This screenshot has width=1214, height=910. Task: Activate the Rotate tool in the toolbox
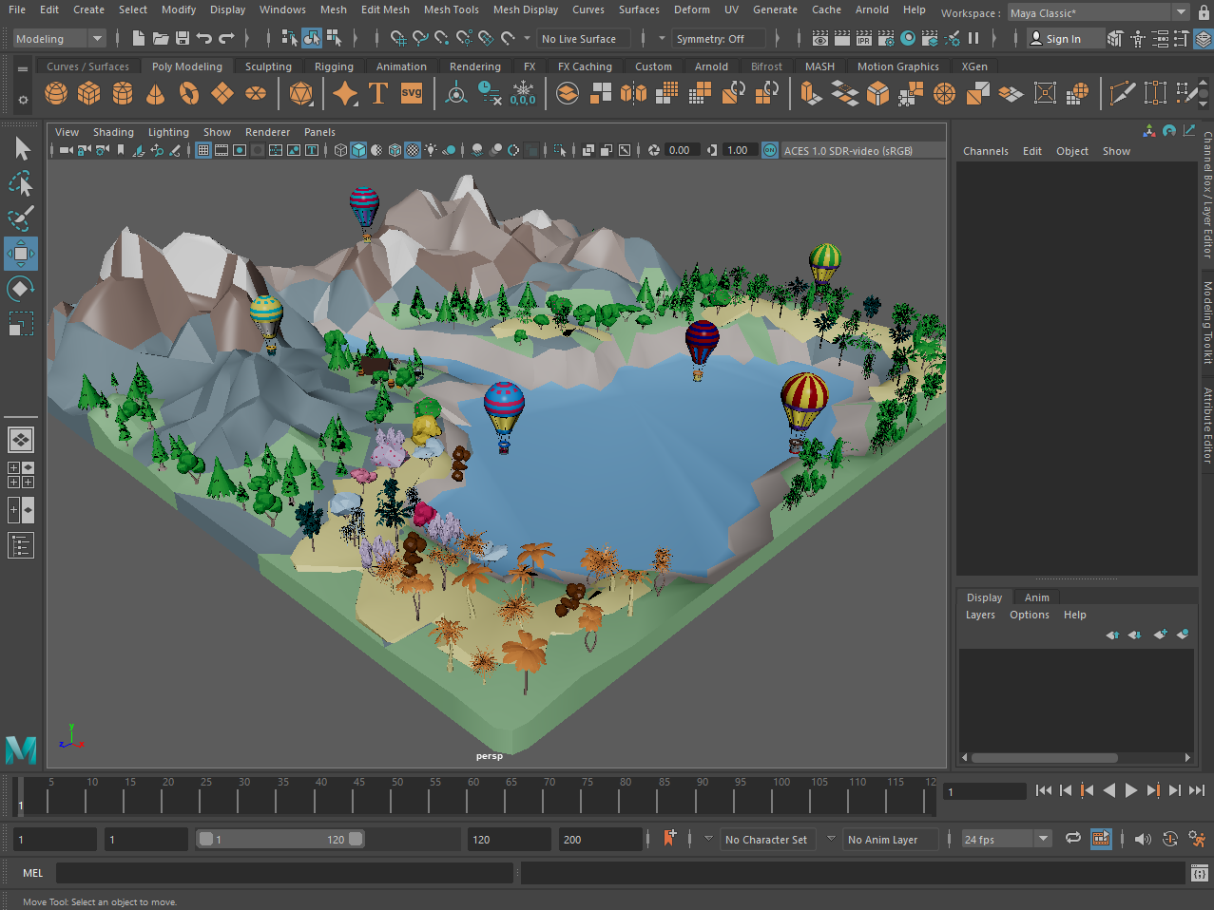(x=20, y=288)
